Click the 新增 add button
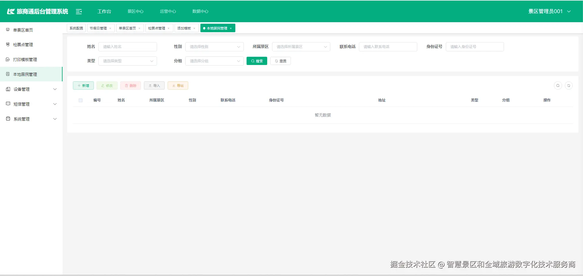 (x=83, y=85)
